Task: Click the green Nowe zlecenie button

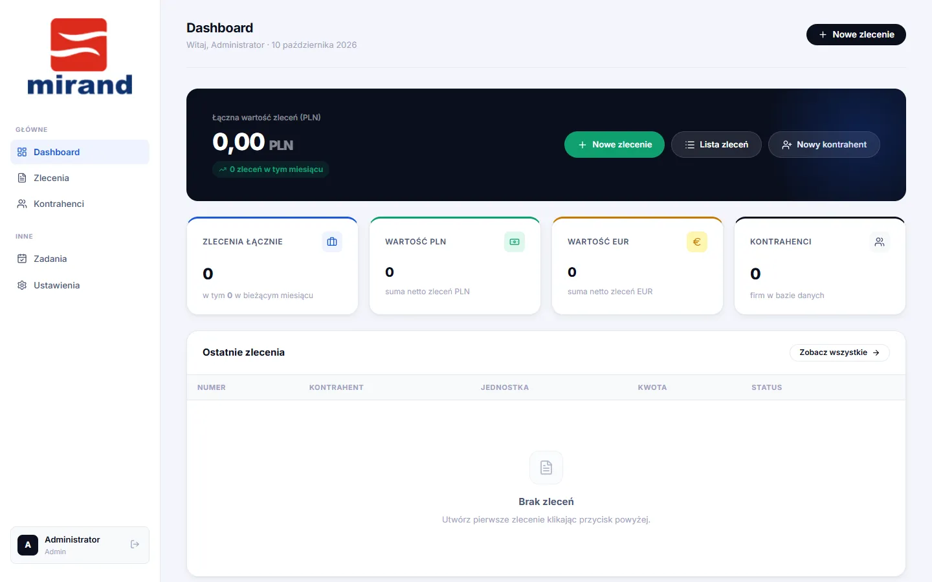Action: point(614,145)
